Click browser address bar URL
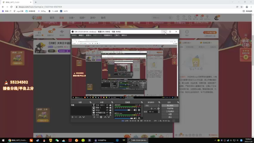254x143 pixels. (40, 7)
